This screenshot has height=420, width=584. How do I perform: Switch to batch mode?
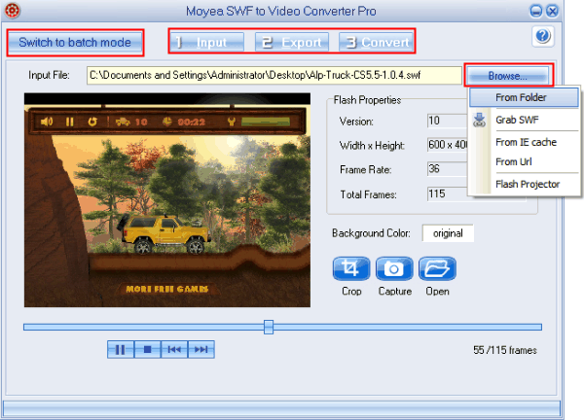click(x=75, y=43)
